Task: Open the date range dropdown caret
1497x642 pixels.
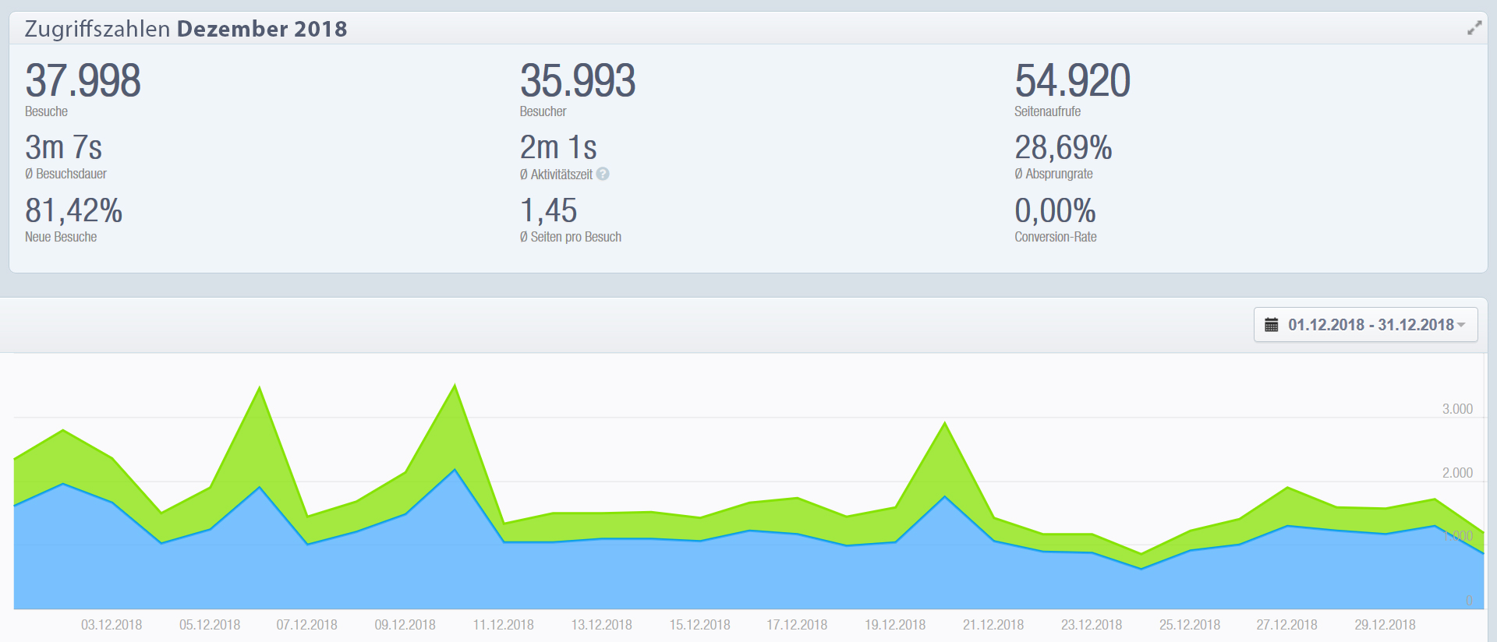Action: click(1461, 325)
